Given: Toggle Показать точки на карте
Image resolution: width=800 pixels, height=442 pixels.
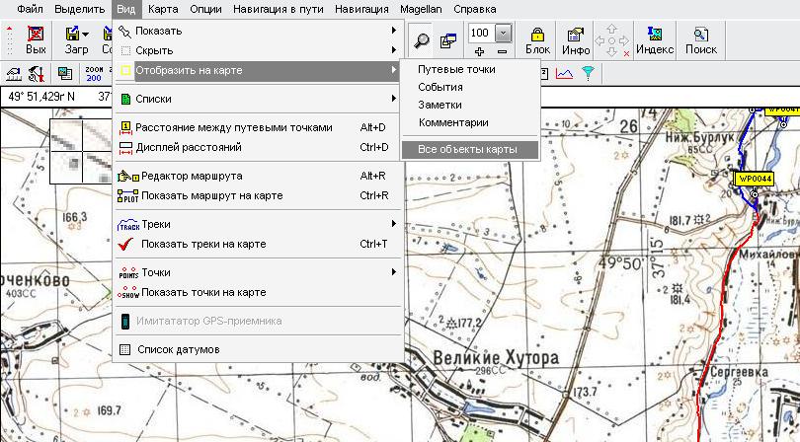Looking at the screenshot, I should point(202,292).
